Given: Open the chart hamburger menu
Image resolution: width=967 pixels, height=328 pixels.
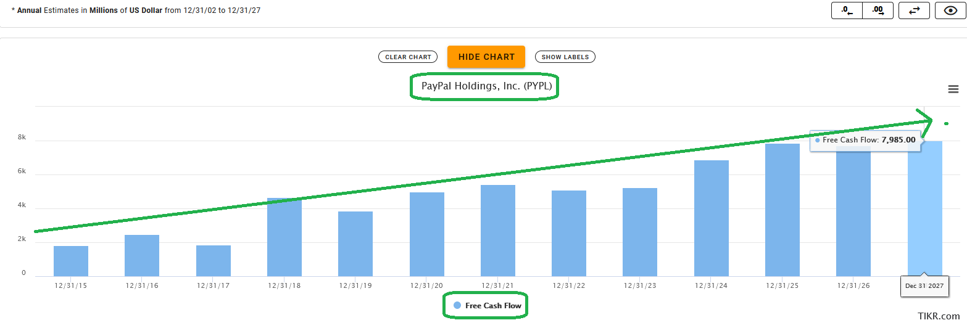Looking at the screenshot, I should (x=953, y=89).
